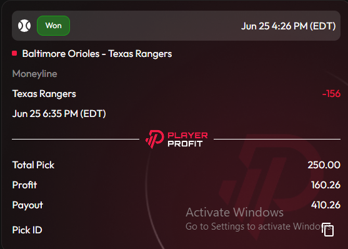
Task: Click the green Won status badge
Action: (53, 26)
